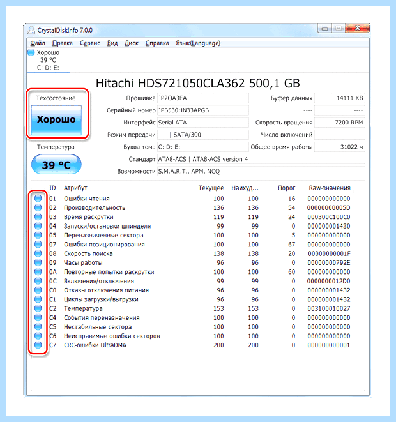
Task: Click threshold value 67 for Ошибки позиционирования
Action: pos(291,245)
